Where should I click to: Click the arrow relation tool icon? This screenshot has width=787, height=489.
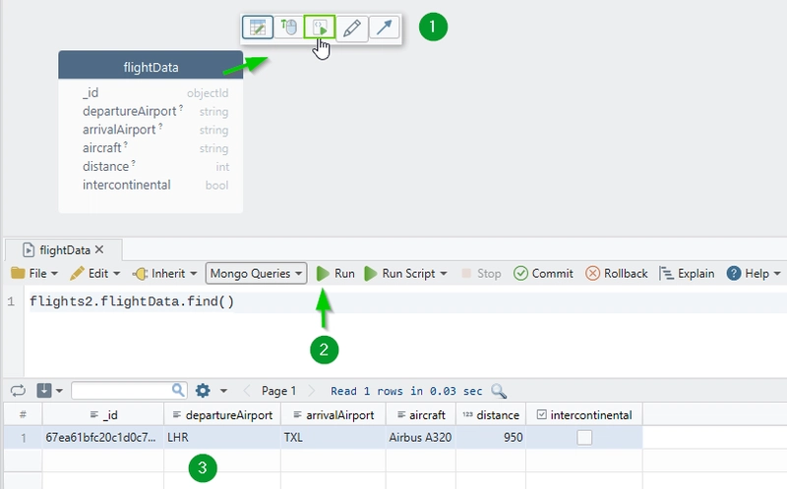point(384,27)
